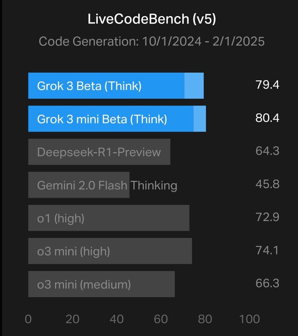This screenshot has width=298, height=336.
Task: Click the Grok 3 Beta (Think) bar label
Action: tap(89, 86)
